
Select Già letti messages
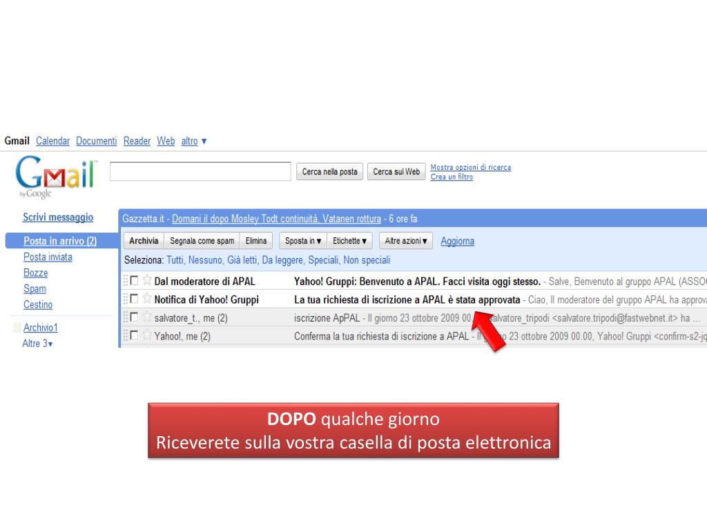242,260
